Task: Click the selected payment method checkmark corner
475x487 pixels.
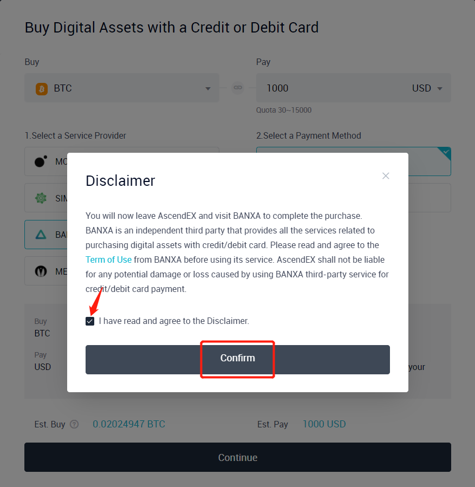Action: tap(445, 153)
